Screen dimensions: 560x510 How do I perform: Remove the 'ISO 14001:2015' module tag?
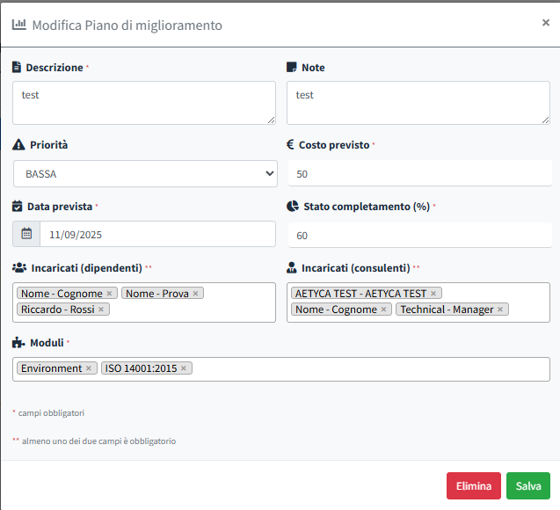(x=183, y=368)
